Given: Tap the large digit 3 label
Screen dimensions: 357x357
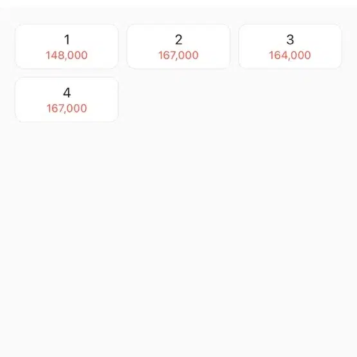Looking at the screenshot, I should pos(290,40).
